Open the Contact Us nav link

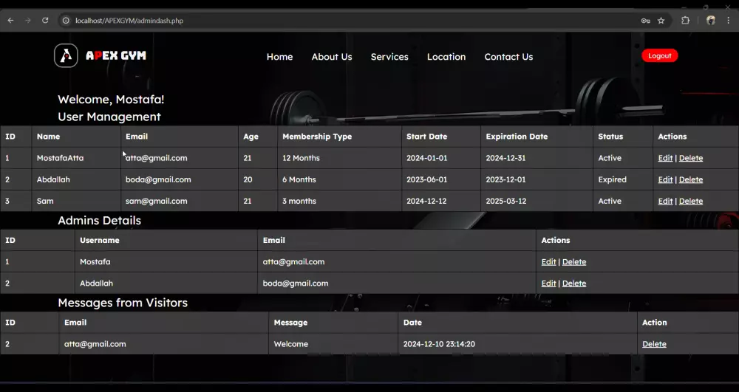point(508,56)
